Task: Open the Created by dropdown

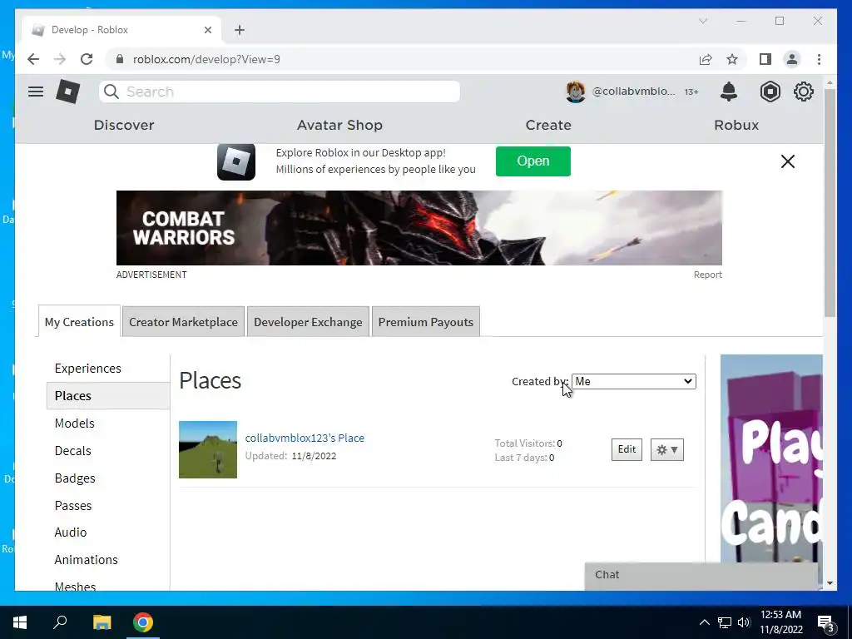Action: point(633,381)
